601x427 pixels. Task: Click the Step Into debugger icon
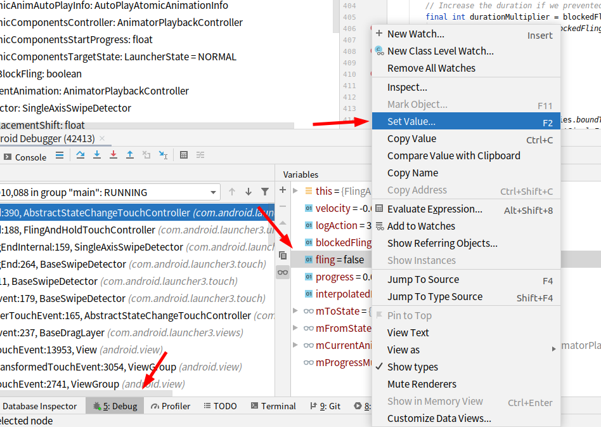(x=97, y=155)
